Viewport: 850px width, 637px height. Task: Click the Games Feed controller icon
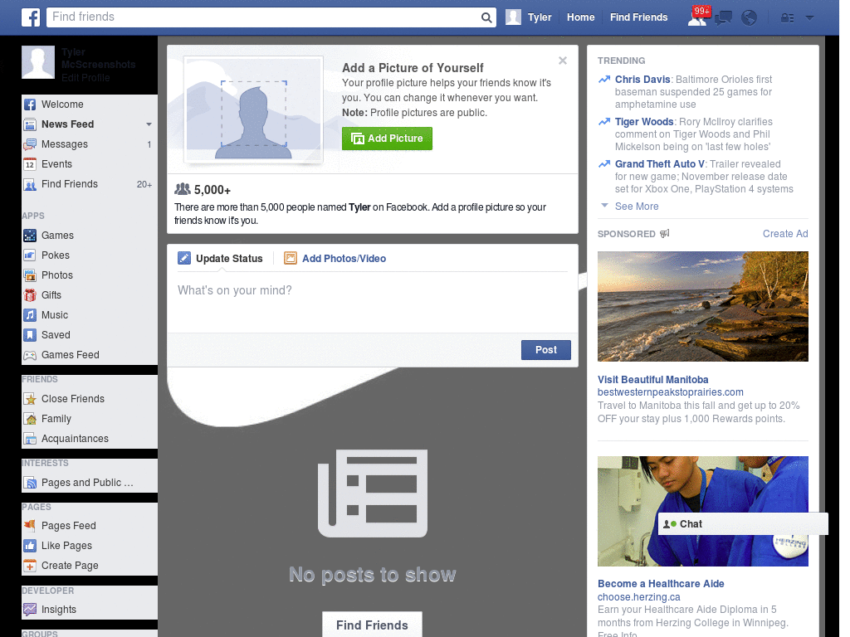point(30,355)
